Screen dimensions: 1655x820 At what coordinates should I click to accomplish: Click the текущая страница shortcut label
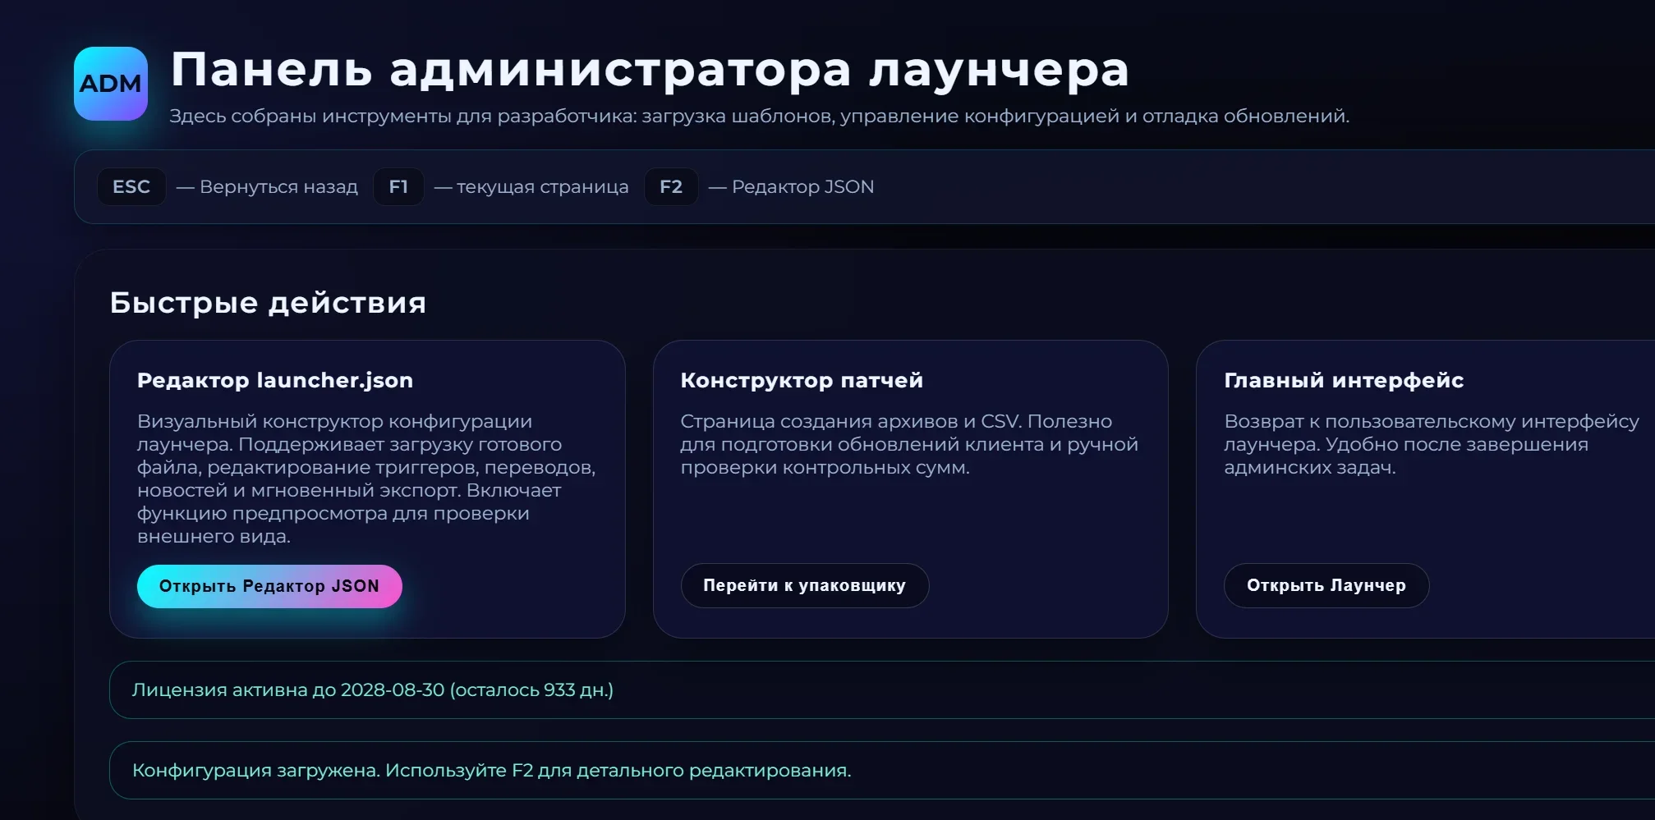tap(531, 187)
